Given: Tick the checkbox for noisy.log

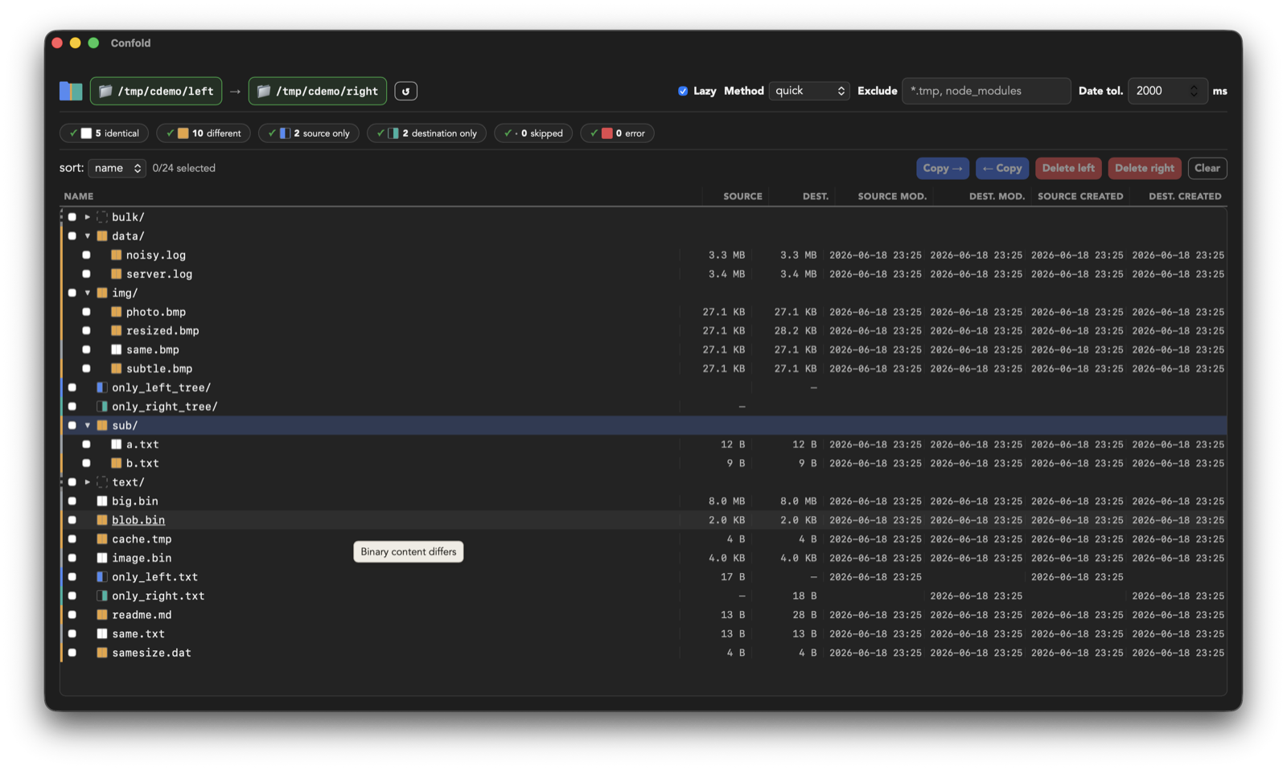Looking at the screenshot, I should (86, 255).
